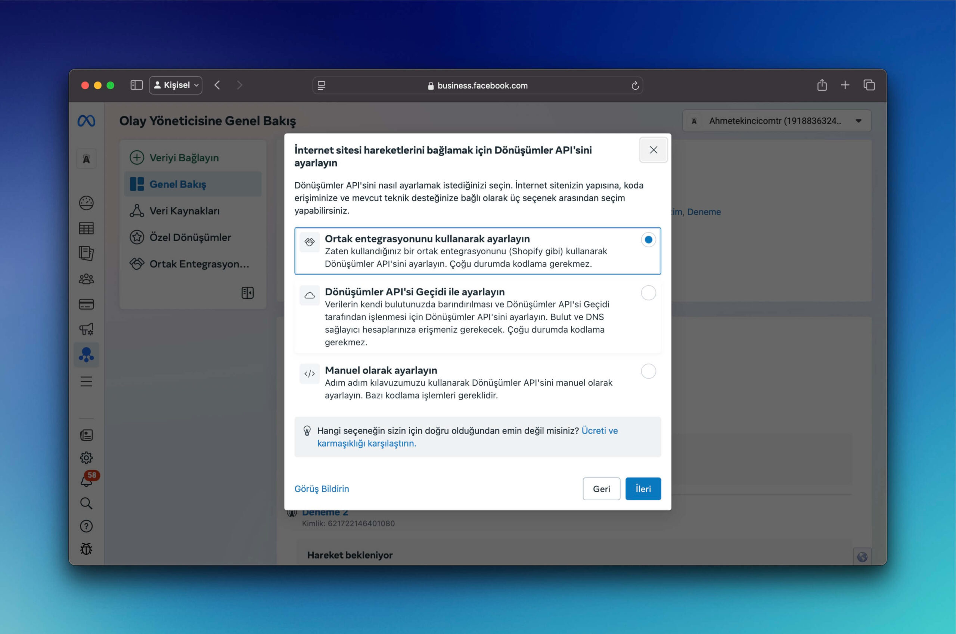Click the Meta logo icon

(x=86, y=121)
